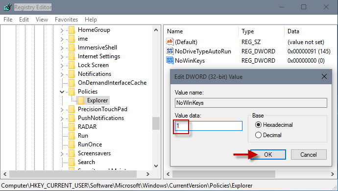Image resolution: width=338 pixels, height=191 pixels.
Task: Expand the Screensavers key
Action: coord(62,154)
